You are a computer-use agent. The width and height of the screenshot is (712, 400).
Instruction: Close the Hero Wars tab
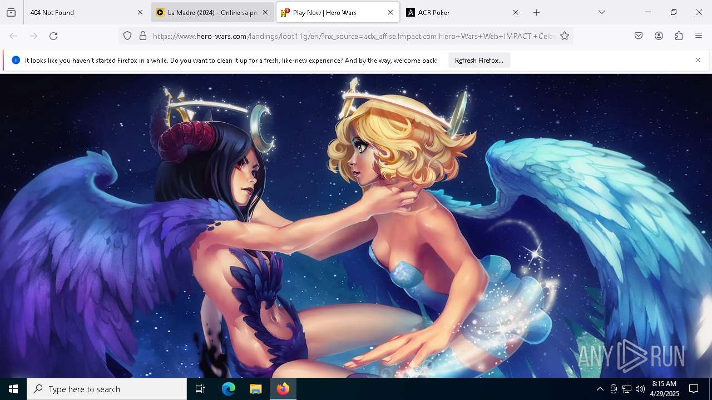(390, 12)
